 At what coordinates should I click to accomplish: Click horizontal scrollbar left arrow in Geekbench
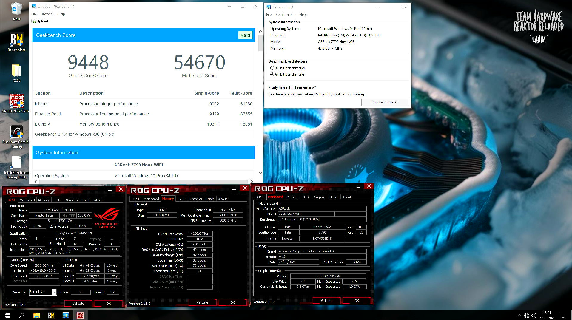36,182
